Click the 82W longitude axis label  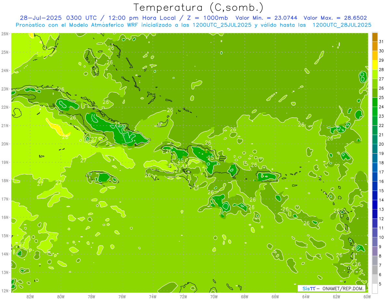point(30,296)
